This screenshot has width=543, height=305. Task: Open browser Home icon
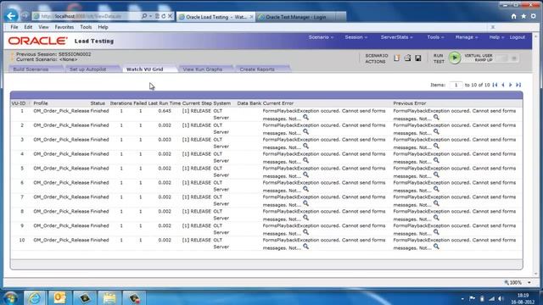(x=514, y=16)
